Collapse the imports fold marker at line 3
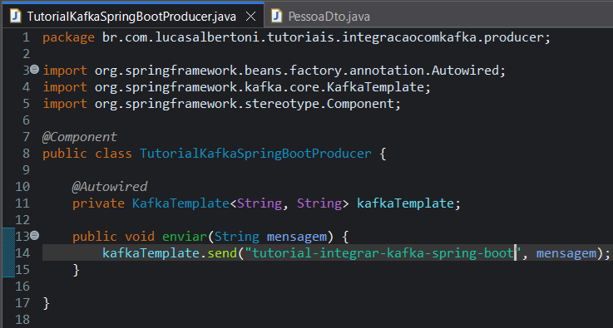This screenshot has width=613, height=328. (x=35, y=70)
